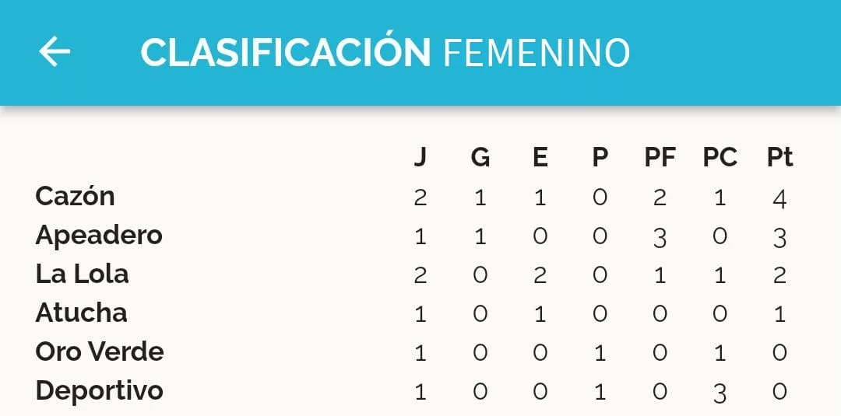Click Cazón's points total of 4

[x=779, y=198]
